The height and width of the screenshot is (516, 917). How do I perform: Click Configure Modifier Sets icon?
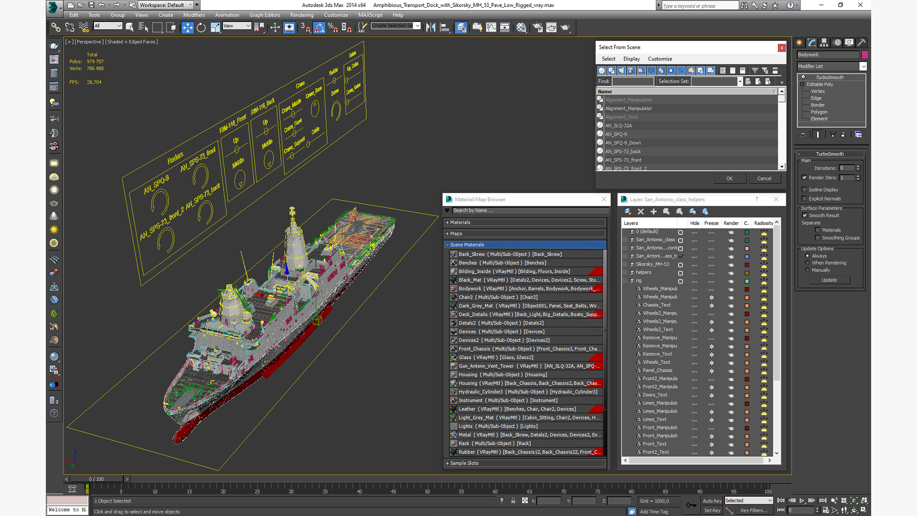click(x=858, y=135)
